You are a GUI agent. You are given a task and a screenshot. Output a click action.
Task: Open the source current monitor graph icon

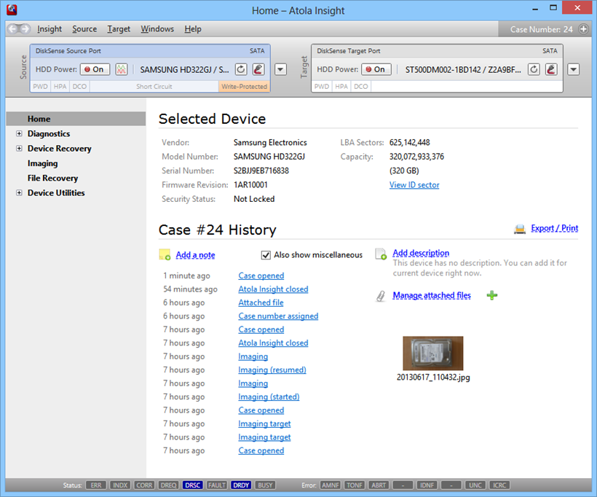122,69
